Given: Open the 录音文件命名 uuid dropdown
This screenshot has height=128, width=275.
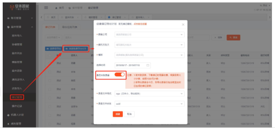Looking at the screenshot, I should pyautogui.click(x=149, y=104).
